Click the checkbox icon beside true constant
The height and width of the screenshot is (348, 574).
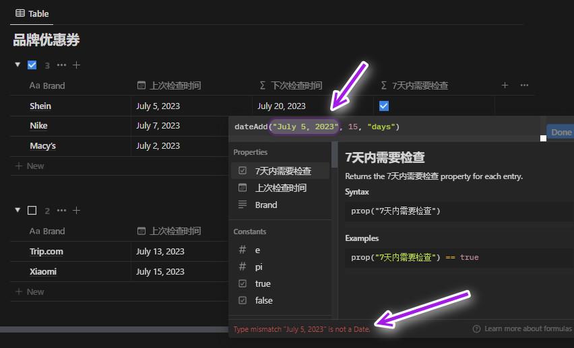[x=243, y=283]
